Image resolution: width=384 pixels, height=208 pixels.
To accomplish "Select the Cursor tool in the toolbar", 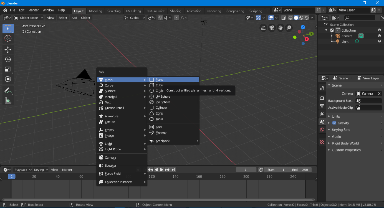I will pyautogui.click(x=8, y=38).
